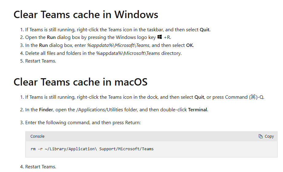Click the bold word Quit in Windows step 1
Screen dimensions: 283x172
[x=204, y=29]
